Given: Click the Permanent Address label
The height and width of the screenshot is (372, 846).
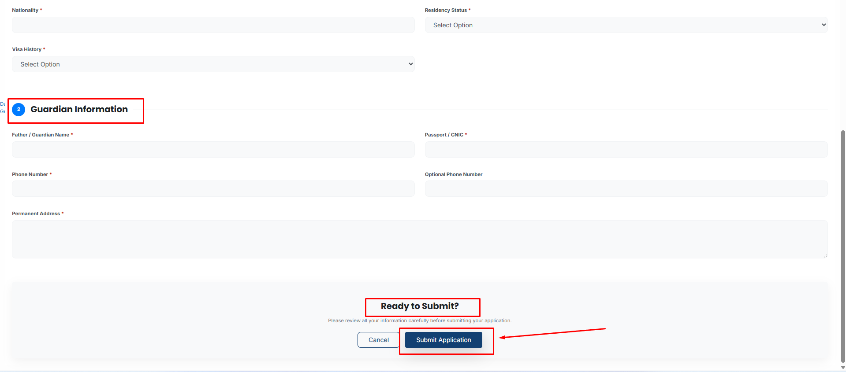Looking at the screenshot, I should coord(36,214).
